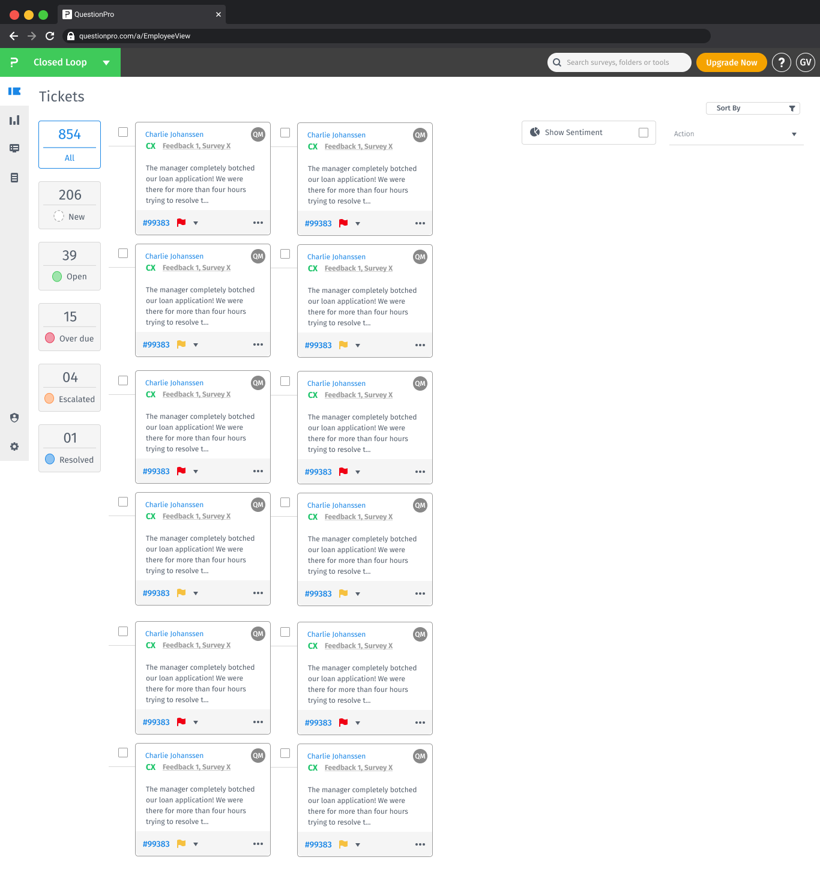
Task: Show the 01 Resolved ticket filter
Action: (70, 448)
